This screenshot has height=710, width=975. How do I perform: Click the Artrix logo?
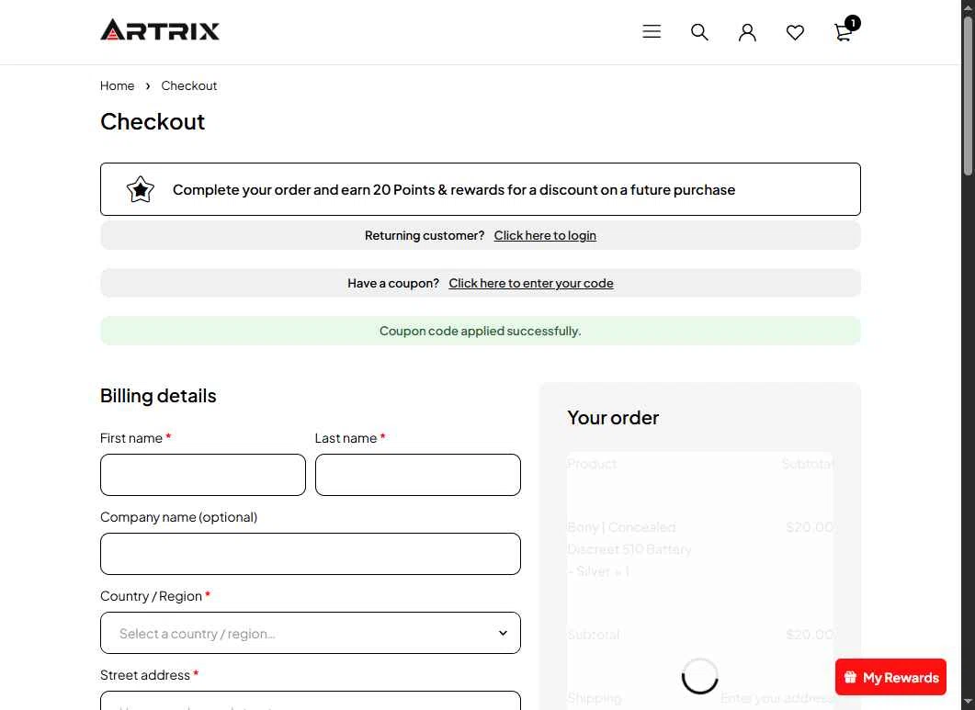point(160,29)
